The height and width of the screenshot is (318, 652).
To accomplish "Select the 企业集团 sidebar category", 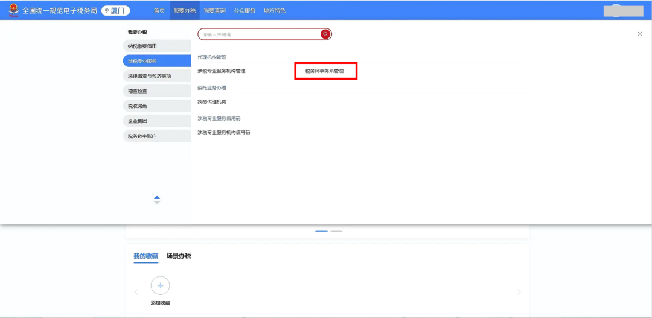I will click(x=157, y=121).
